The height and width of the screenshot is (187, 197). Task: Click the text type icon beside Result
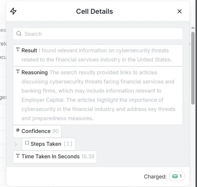(x=18, y=50)
